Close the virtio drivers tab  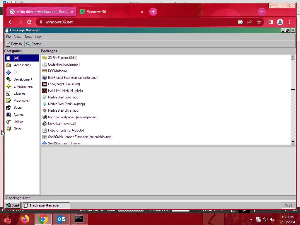72,12
